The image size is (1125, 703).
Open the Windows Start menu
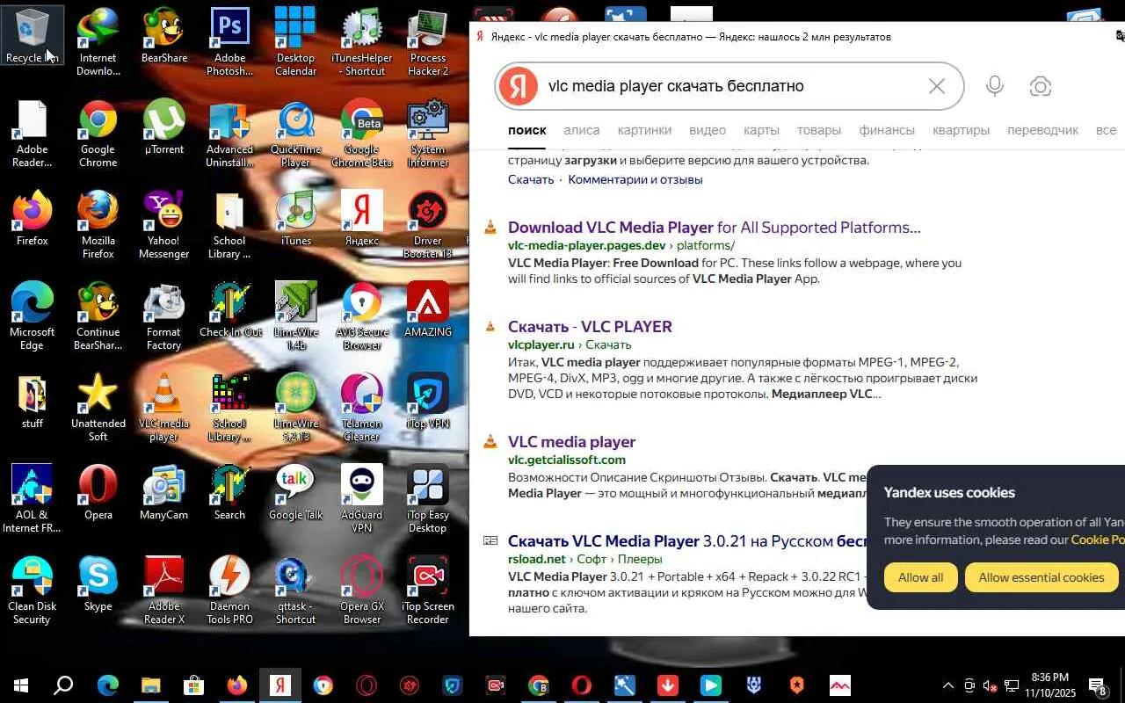20,685
